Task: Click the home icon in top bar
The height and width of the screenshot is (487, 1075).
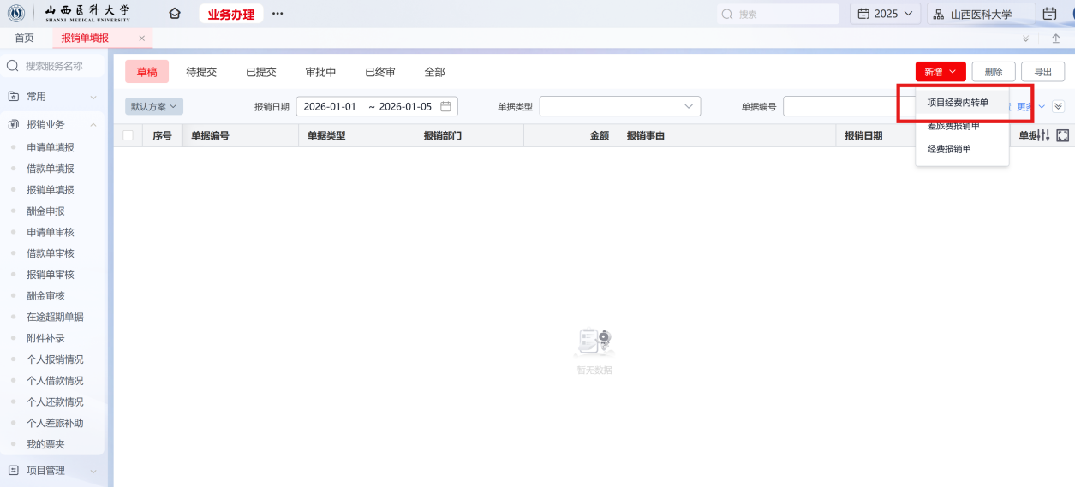Action: 175,14
